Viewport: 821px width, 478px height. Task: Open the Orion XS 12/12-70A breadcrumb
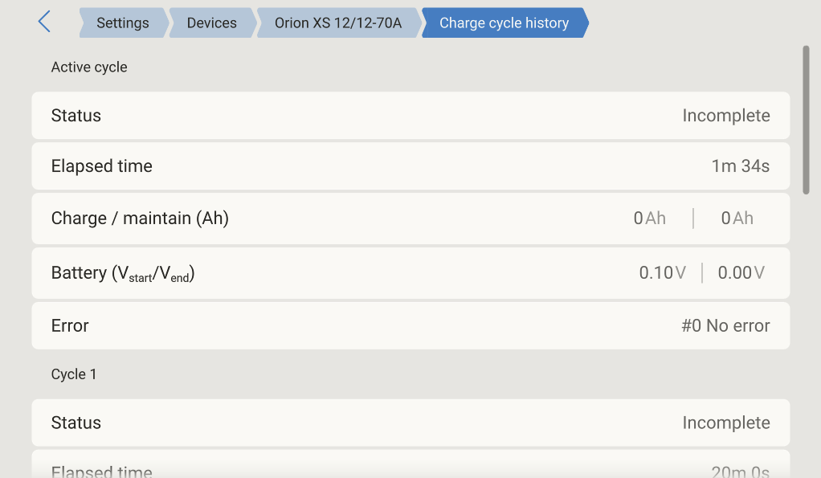(x=338, y=23)
